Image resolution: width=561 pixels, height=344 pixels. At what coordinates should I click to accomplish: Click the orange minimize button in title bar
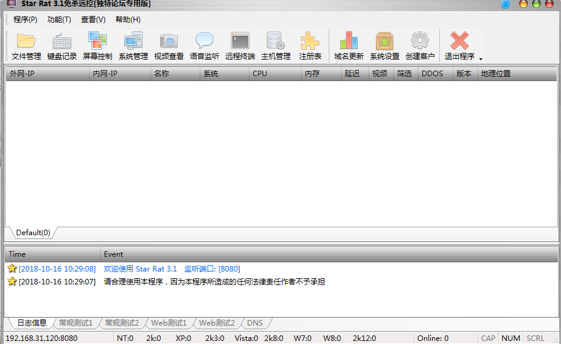pos(524,4)
